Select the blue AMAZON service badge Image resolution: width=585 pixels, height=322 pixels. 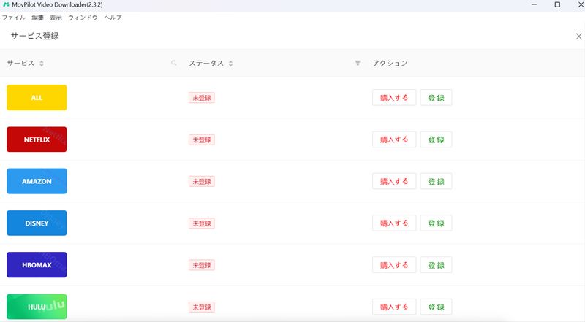coord(37,181)
